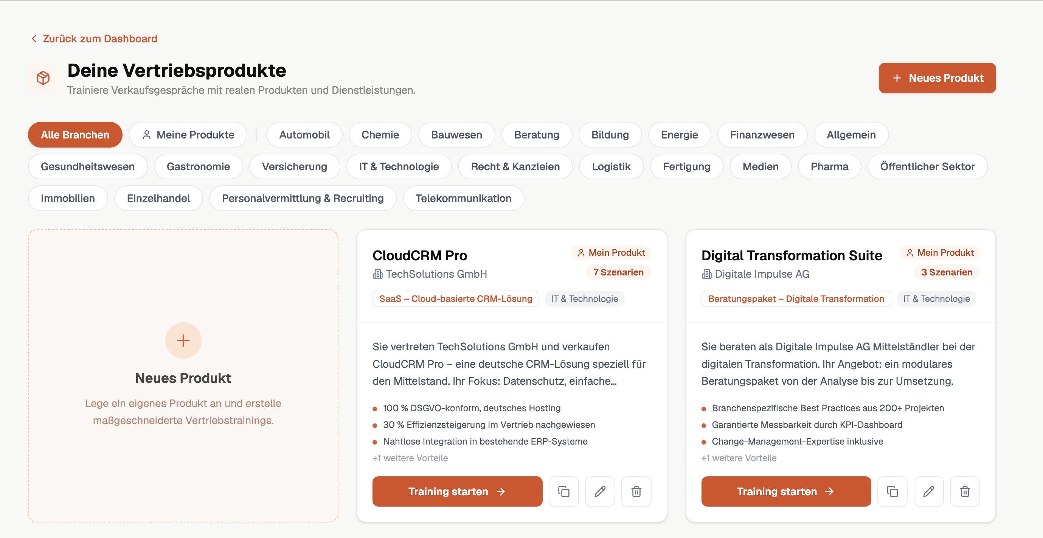Image resolution: width=1043 pixels, height=538 pixels.
Task: Select the Telekommunikation branch tab
Action: pyautogui.click(x=463, y=198)
